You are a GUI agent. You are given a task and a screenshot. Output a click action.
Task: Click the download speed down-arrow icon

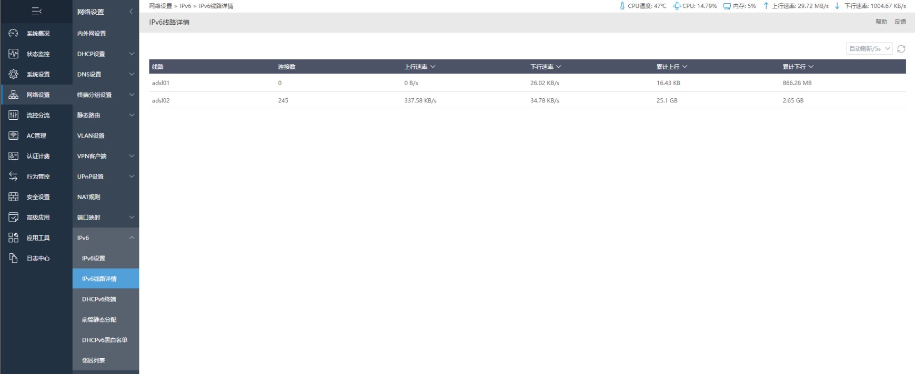[837, 6]
